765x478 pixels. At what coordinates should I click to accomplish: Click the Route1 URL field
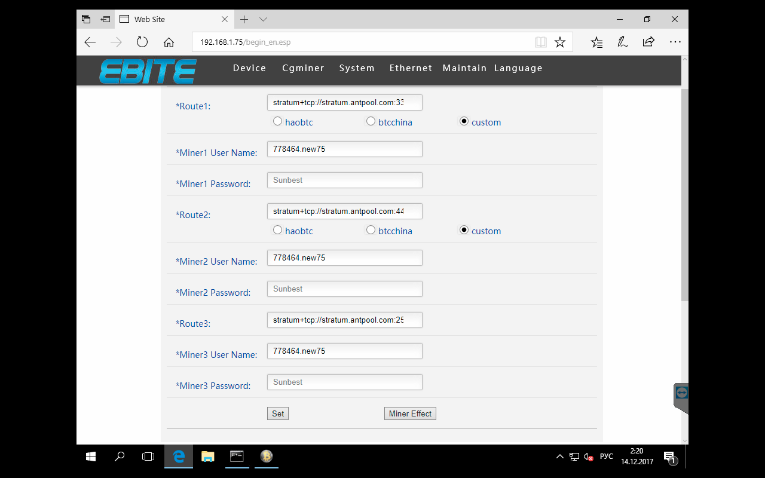click(345, 102)
